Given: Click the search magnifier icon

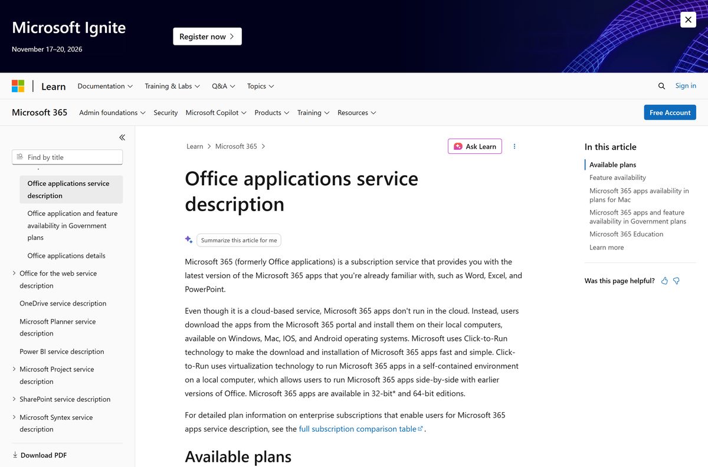Looking at the screenshot, I should [x=661, y=86].
